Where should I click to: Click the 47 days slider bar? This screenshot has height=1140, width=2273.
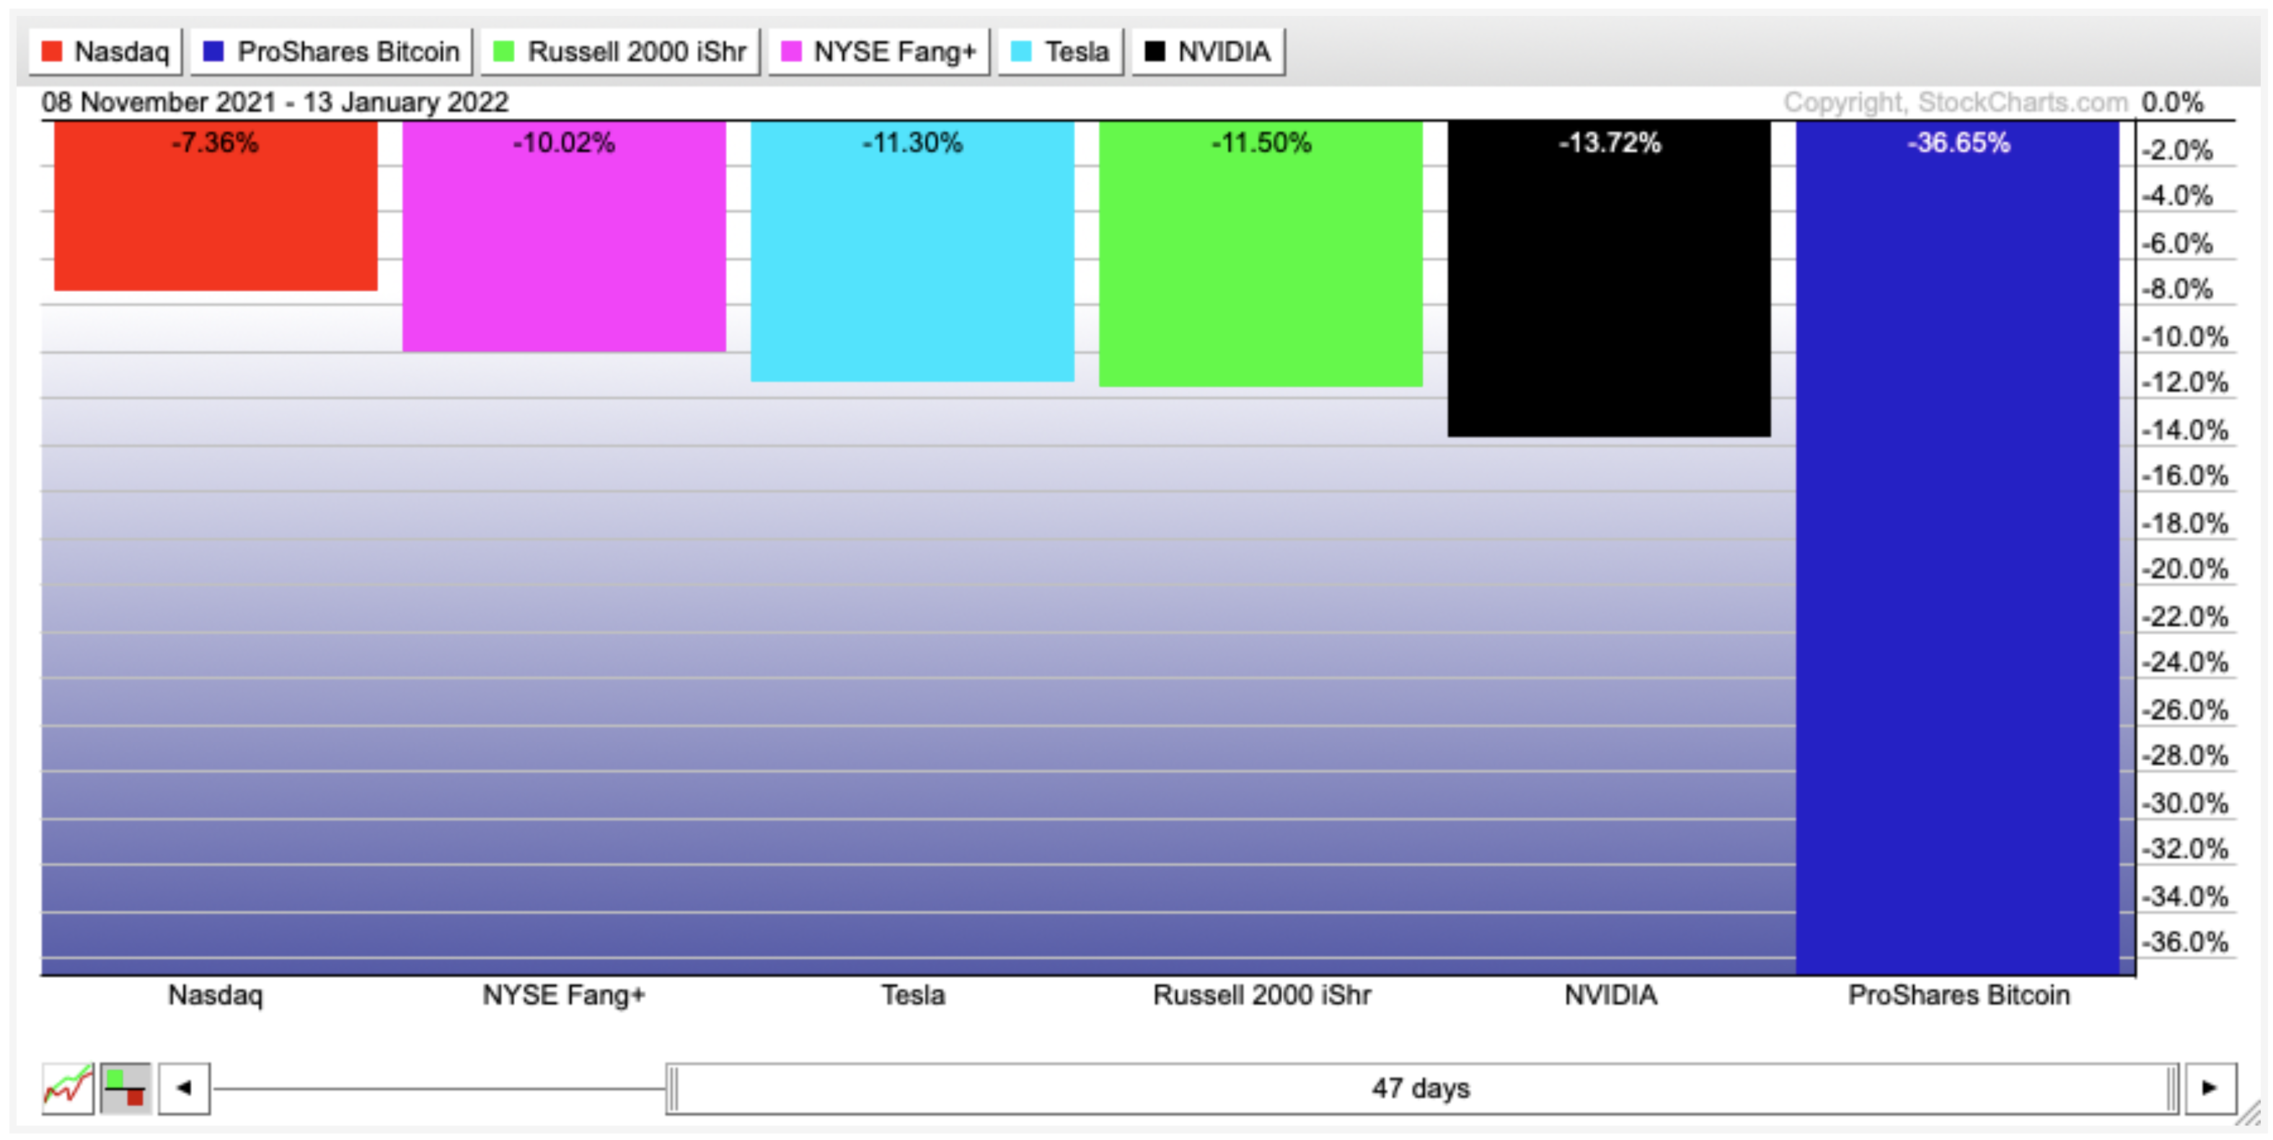pos(1421,1088)
